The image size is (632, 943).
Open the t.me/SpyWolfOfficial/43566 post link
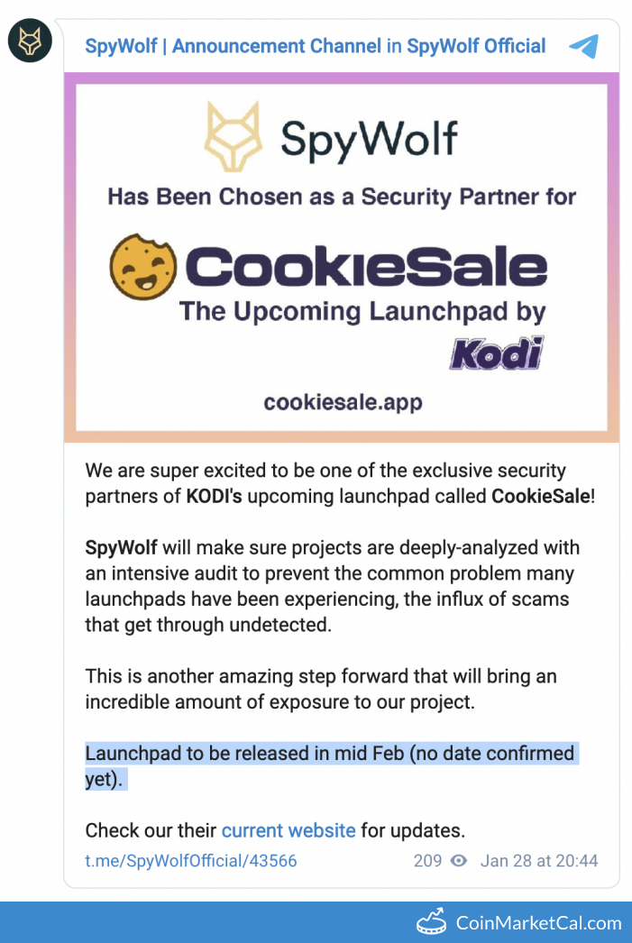pos(191,860)
